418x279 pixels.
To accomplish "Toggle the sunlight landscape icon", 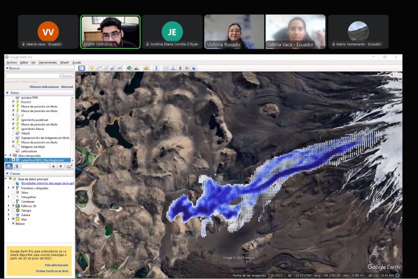I will coord(137,68).
